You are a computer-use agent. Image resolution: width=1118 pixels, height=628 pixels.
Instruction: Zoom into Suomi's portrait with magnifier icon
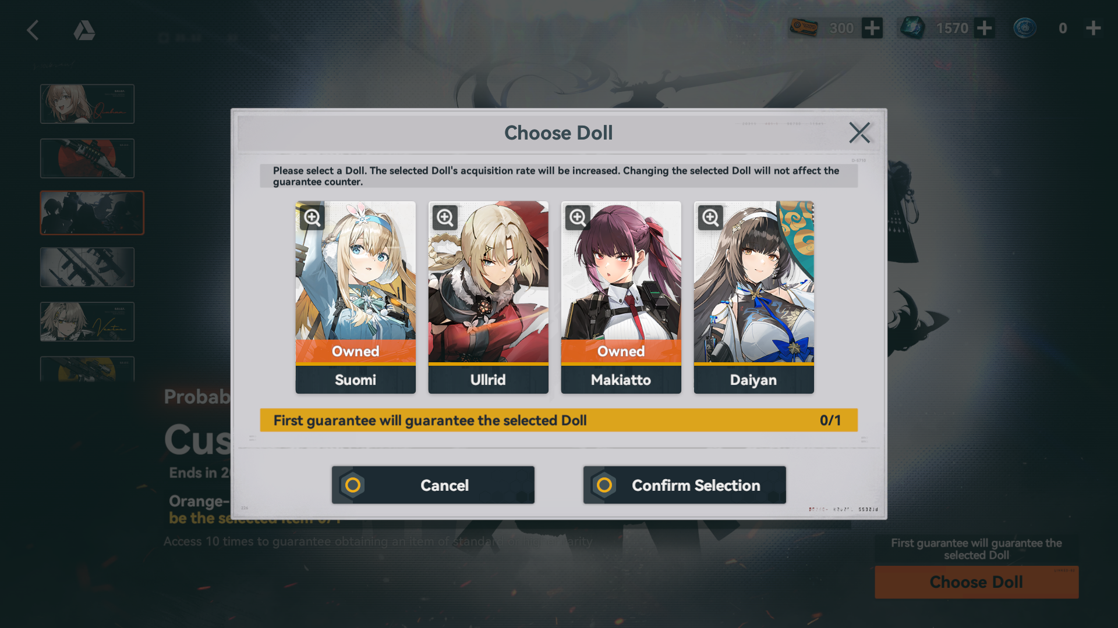(313, 218)
